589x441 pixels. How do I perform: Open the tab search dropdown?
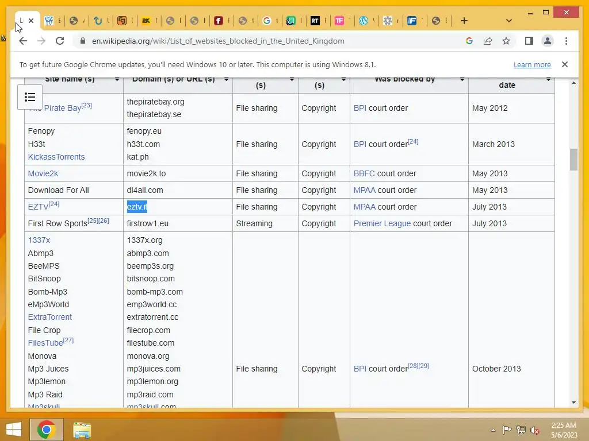(x=509, y=21)
